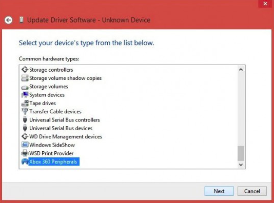Select 'Xbox 360 Peripherals' entry
This screenshot has height=203, width=274.
(x=54, y=161)
